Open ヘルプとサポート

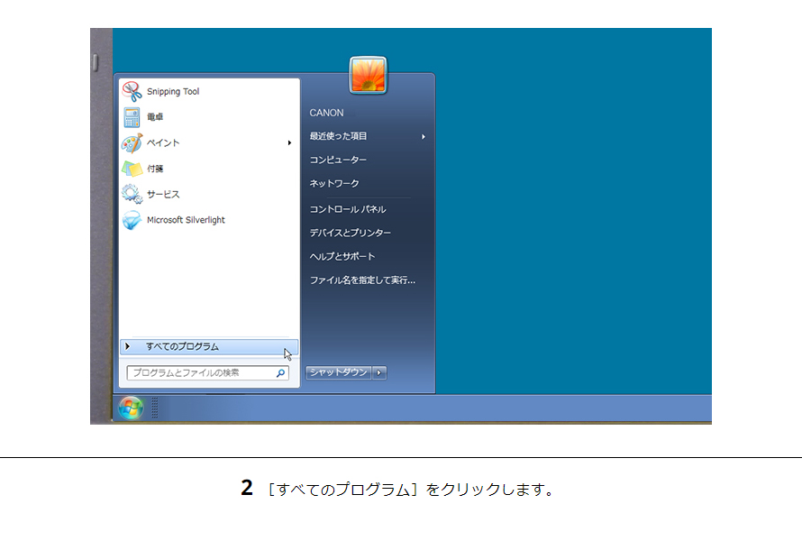pyautogui.click(x=343, y=256)
